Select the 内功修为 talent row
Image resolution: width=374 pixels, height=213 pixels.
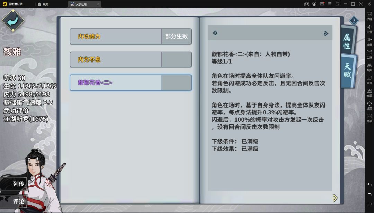click(131, 36)
